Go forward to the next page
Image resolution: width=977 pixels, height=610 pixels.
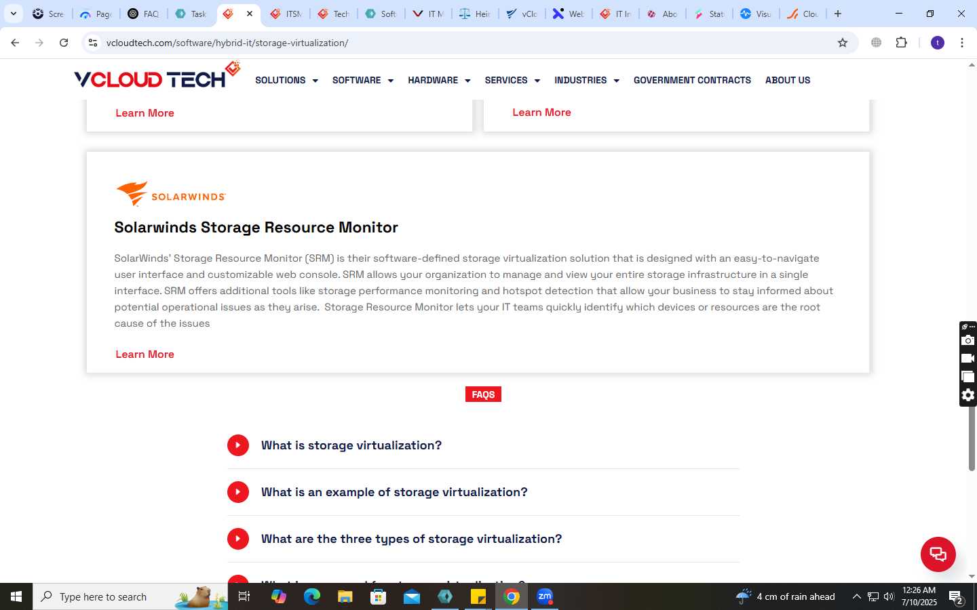tap(39, 43)
